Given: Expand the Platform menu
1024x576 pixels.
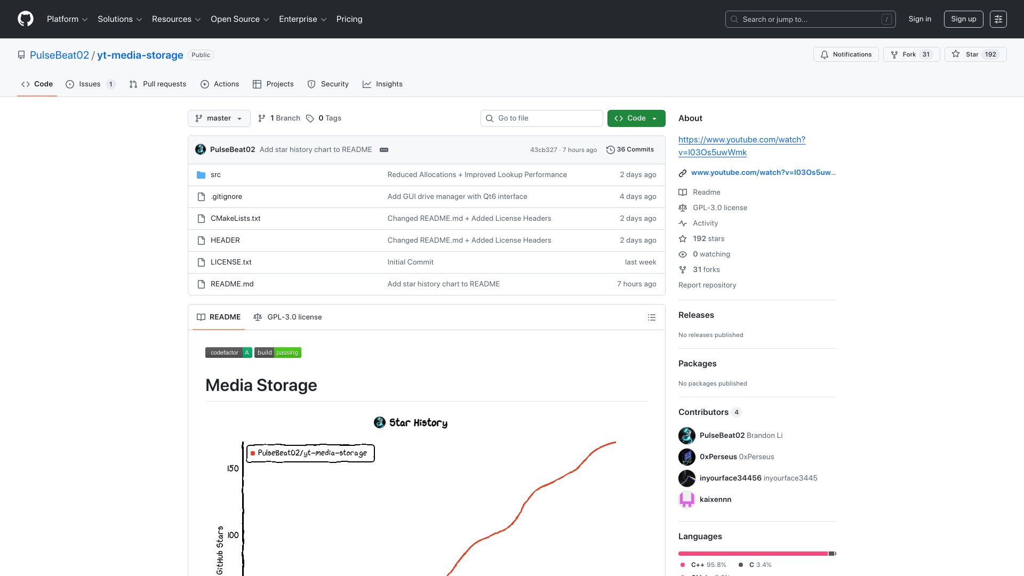Looking at the screenshot, I should pos(67,19).
